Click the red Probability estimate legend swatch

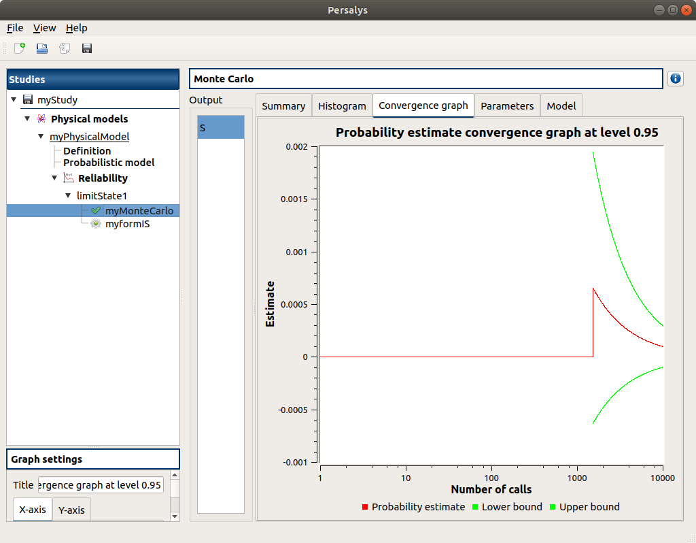365,507
